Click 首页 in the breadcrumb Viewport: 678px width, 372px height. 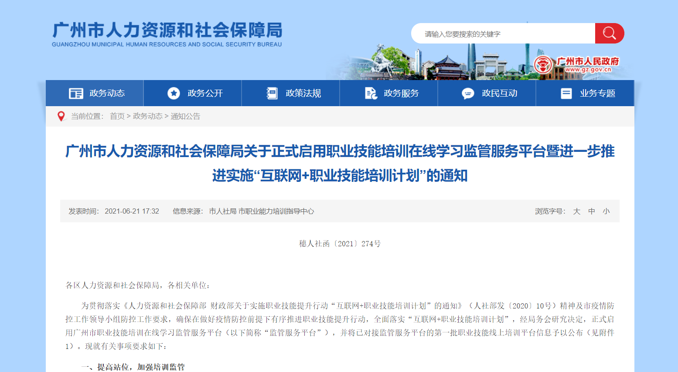pyautogui.click(x=117, y=116)
